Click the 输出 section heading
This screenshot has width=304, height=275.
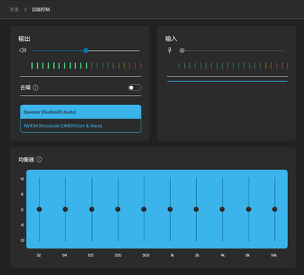pyautogui.click(x=24, y=39)
